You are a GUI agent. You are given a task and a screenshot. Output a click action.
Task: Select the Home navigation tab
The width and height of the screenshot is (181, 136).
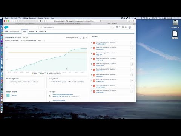(25, 31)
